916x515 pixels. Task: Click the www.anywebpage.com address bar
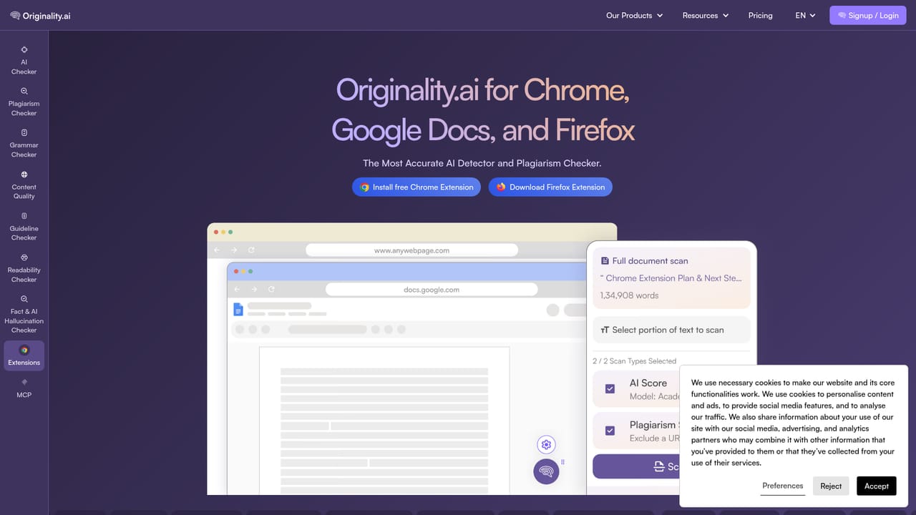tap(411, 250)
